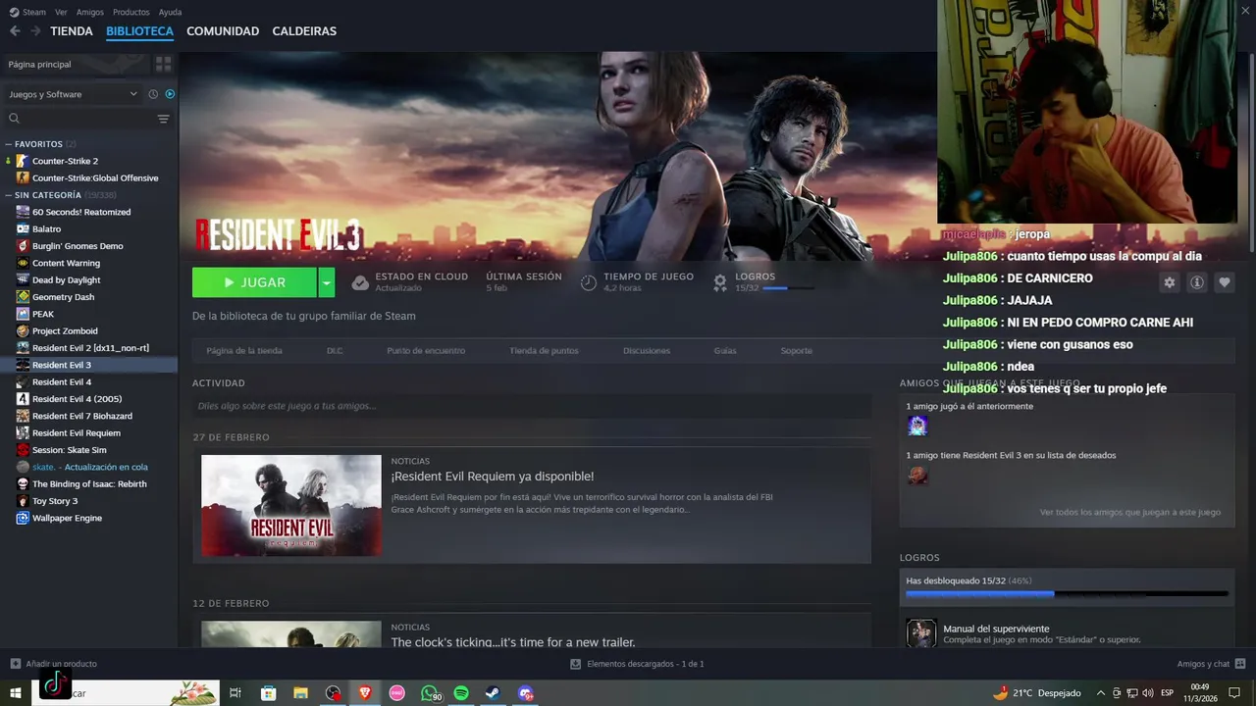This screenshot has width=1256, height=706.
Task: Open the COMUNIDAD tab
Action: tap(223, 31)
